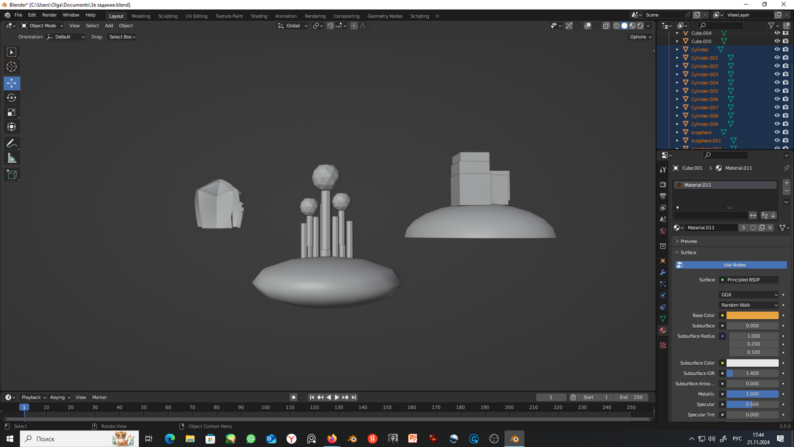
Task: Open the Options dropdown
Action: (x=640, y=37)
